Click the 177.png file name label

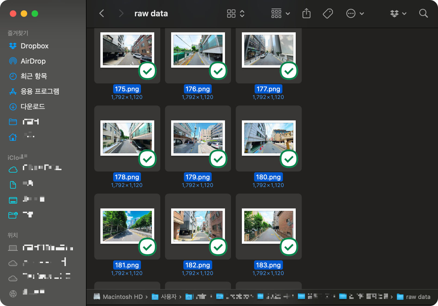pos(268,89)
